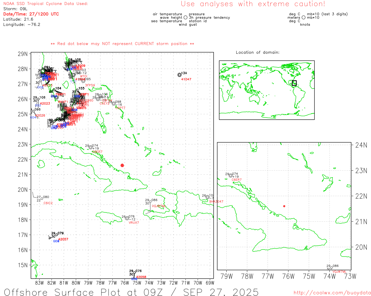This screenshot has height=296, width=371.
Task: Select the VRUX7 station marker south of Cuba
Action: tap(127, 218)
